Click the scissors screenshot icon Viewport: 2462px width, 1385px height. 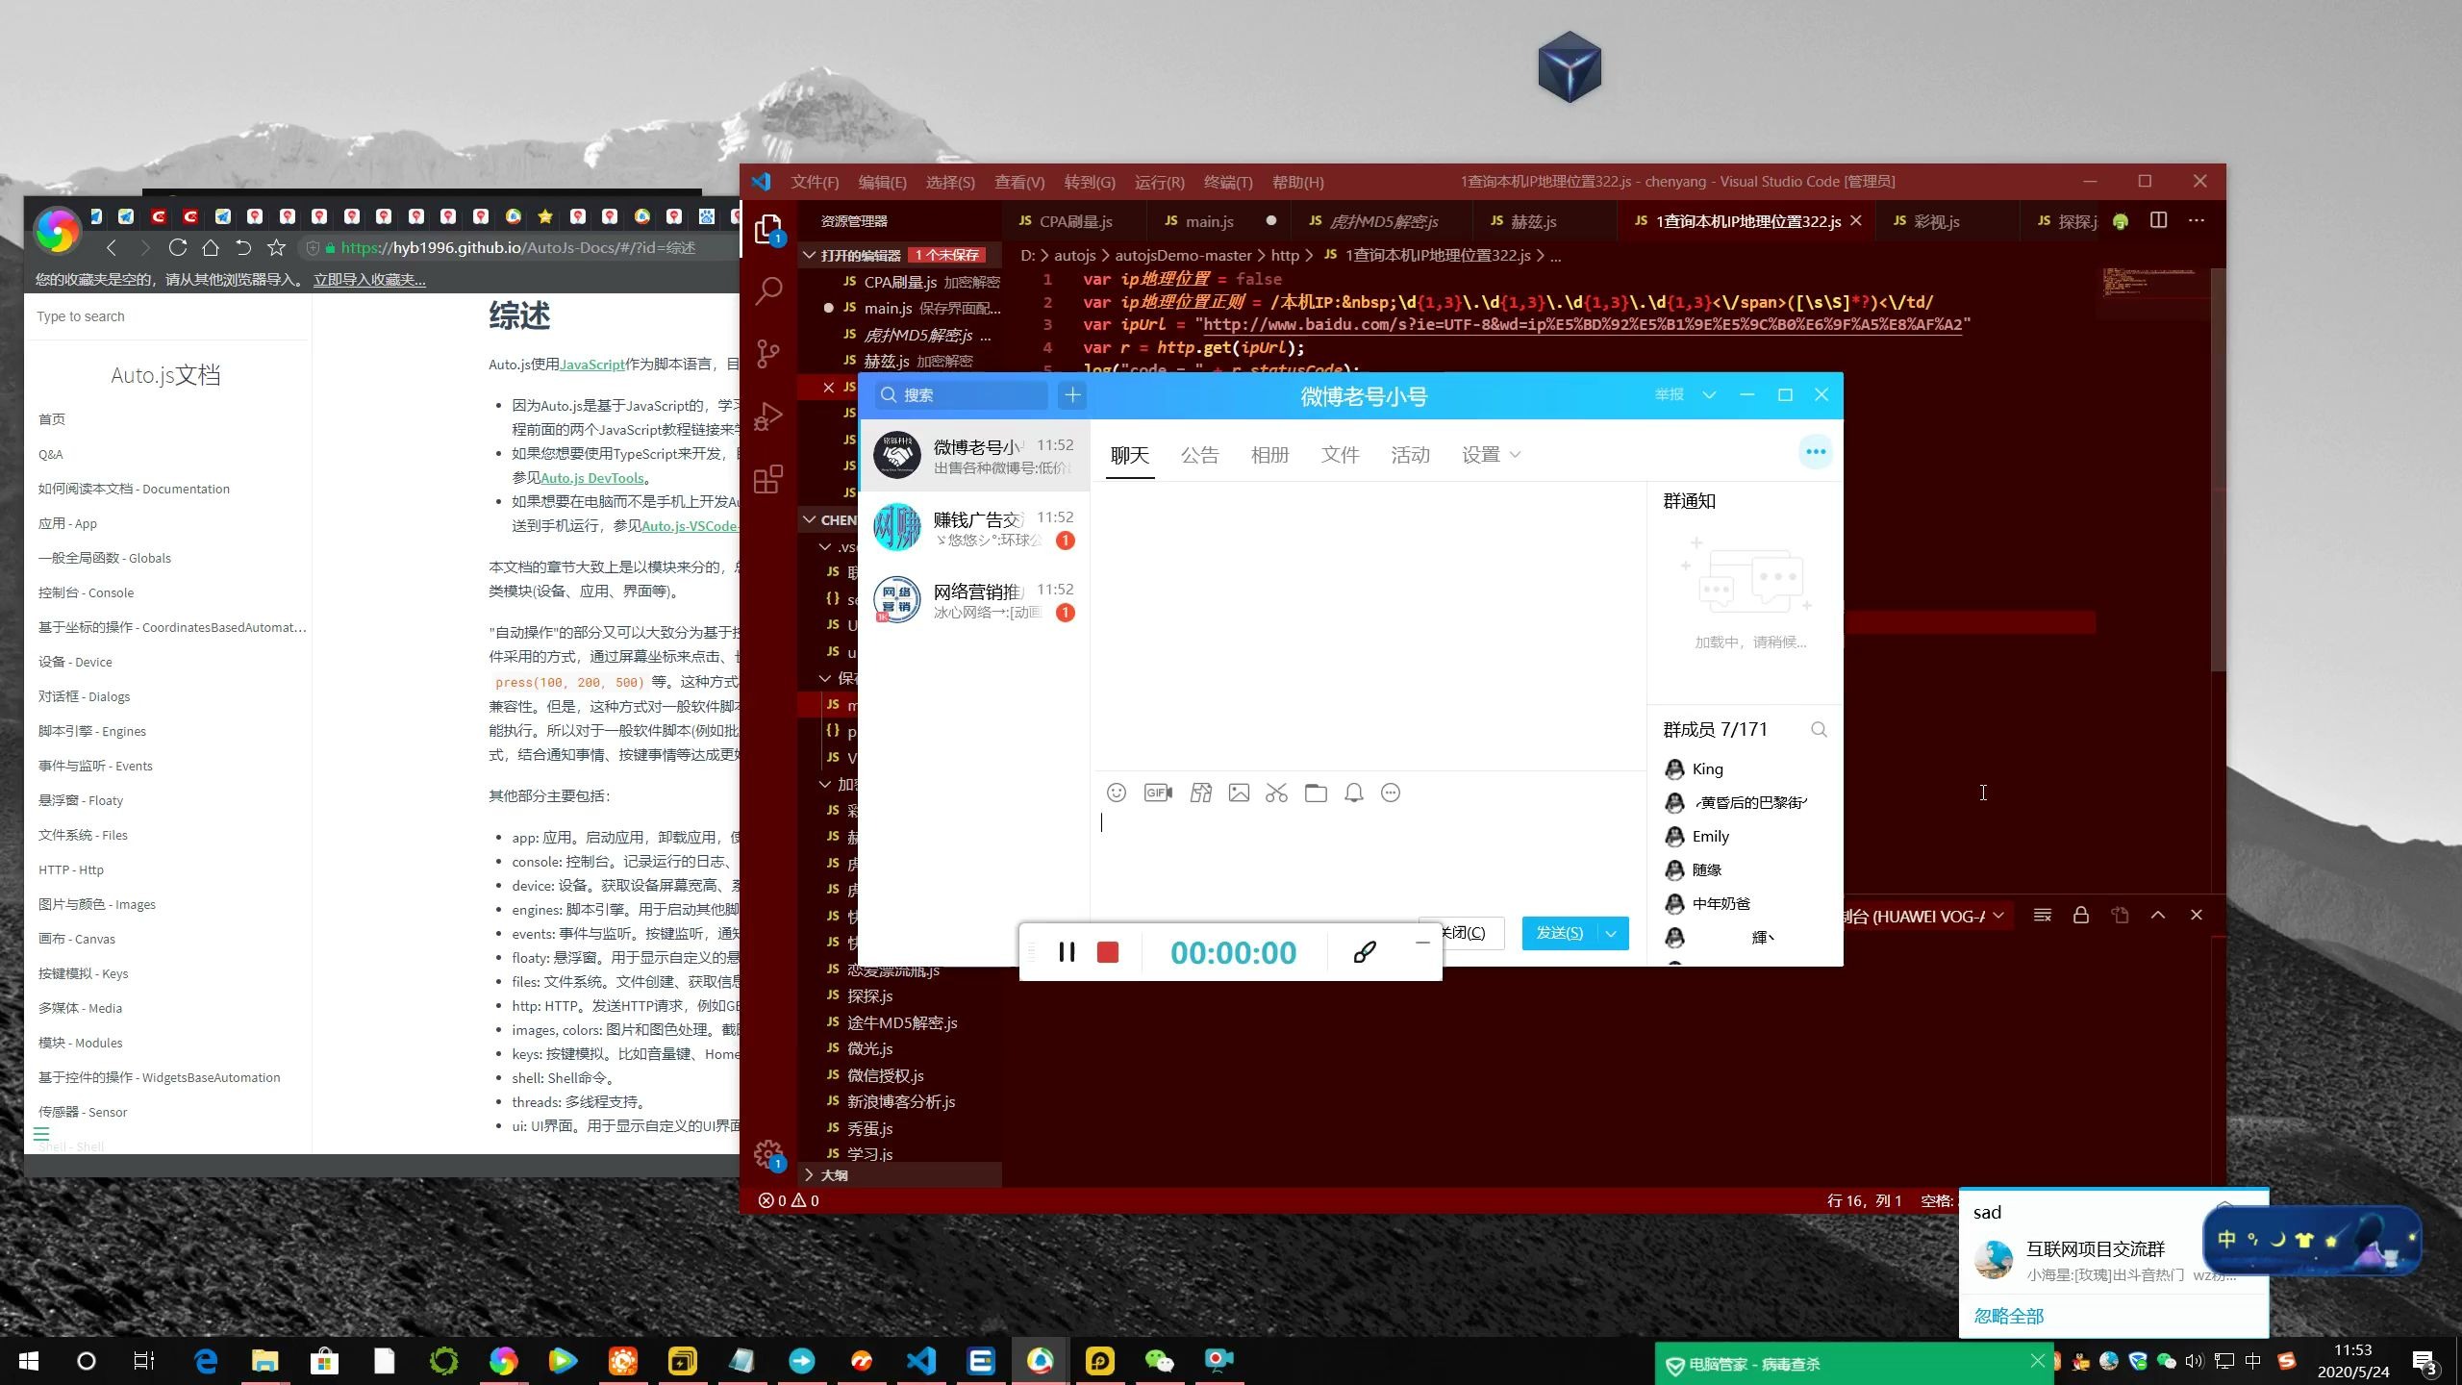(1276, 793)
